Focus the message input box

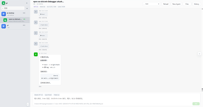tap(117, 98)
